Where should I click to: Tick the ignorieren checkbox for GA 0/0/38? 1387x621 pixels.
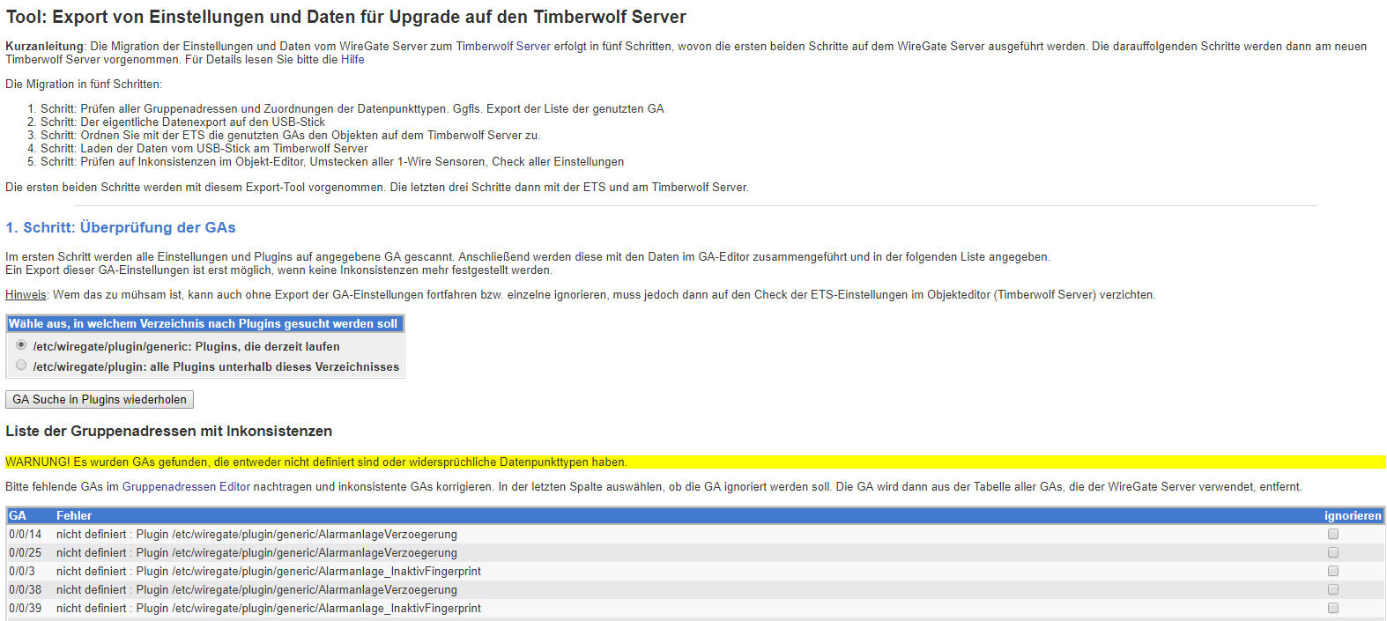click(1333, 589)
